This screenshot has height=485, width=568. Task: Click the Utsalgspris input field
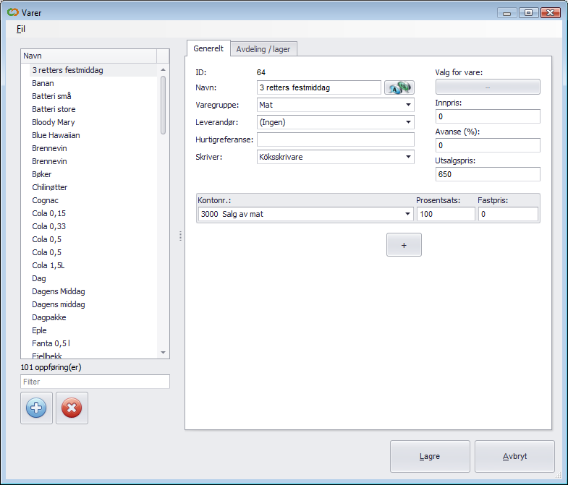click(488, 174)
